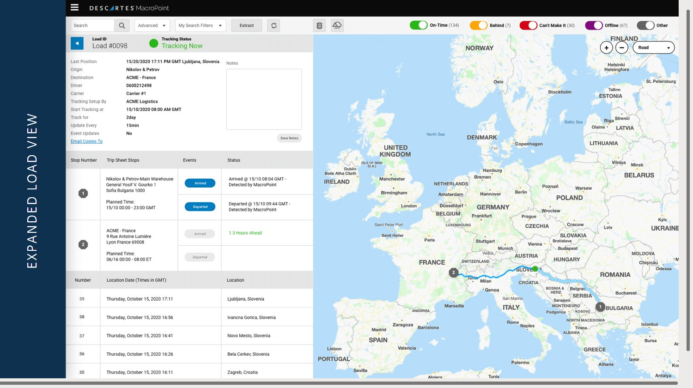Click the blue Arrived button for stop 1
Screen dimensions: 693x388
[200, 183]
